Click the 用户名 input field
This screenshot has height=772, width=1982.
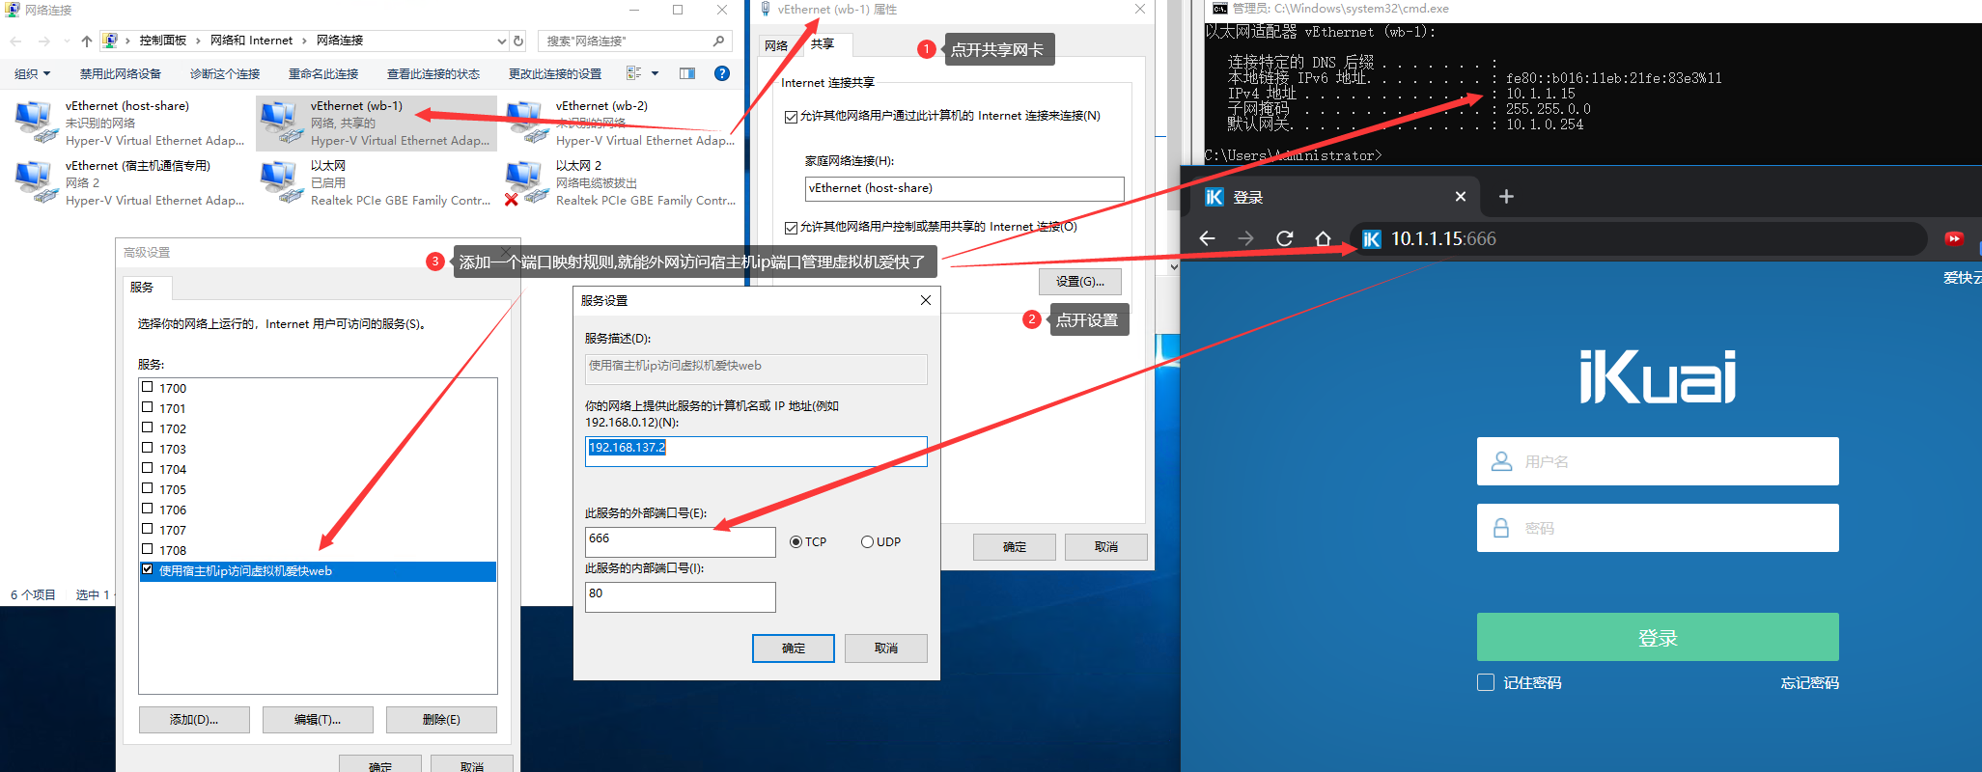1658,461
